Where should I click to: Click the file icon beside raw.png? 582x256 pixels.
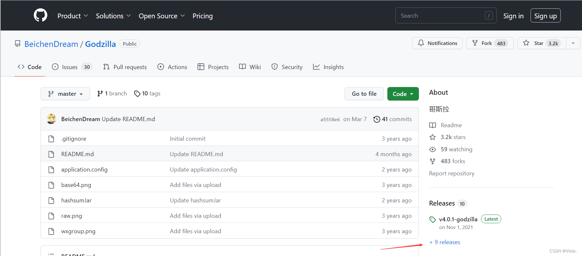[x=51, y=216]
